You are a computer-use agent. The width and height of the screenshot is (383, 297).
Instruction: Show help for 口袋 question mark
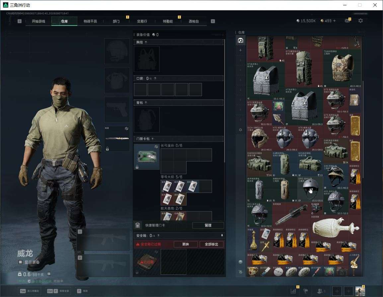click(x=155, y=78)
